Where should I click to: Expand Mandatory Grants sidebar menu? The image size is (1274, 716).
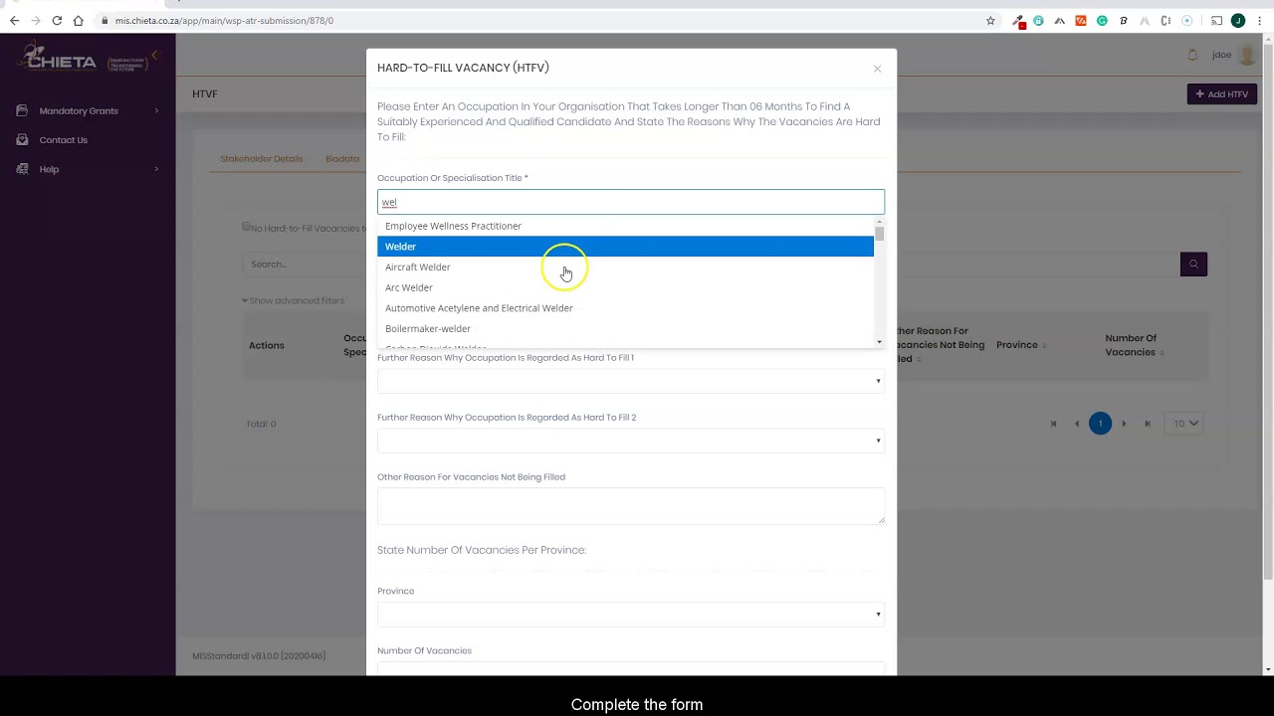tap(88, 110)
